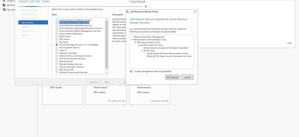Check the Active Directory Certificate Services checkbox
Image resolution: width=299 pixels, height=137 pixels.
57,20
